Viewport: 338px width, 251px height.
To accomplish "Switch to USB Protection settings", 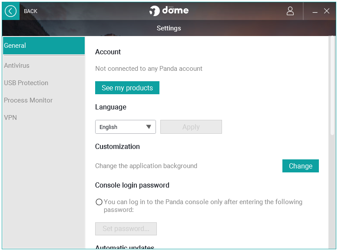I will pyautogui.click(x=26, y=83).
